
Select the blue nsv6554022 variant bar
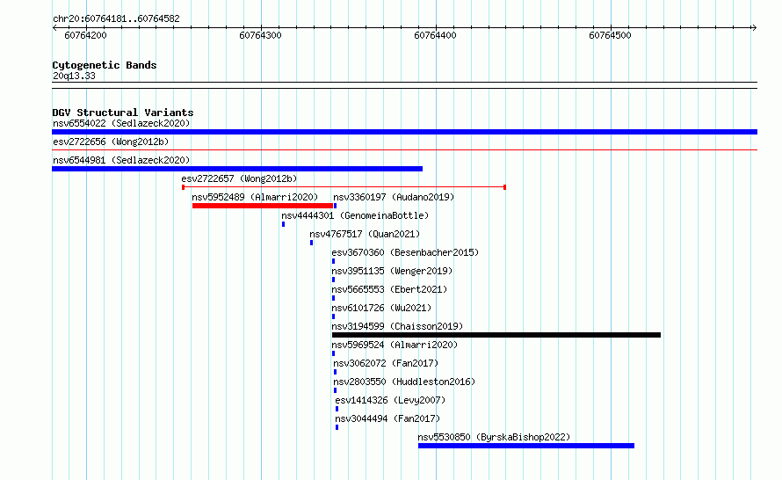(x=404, y=132)
